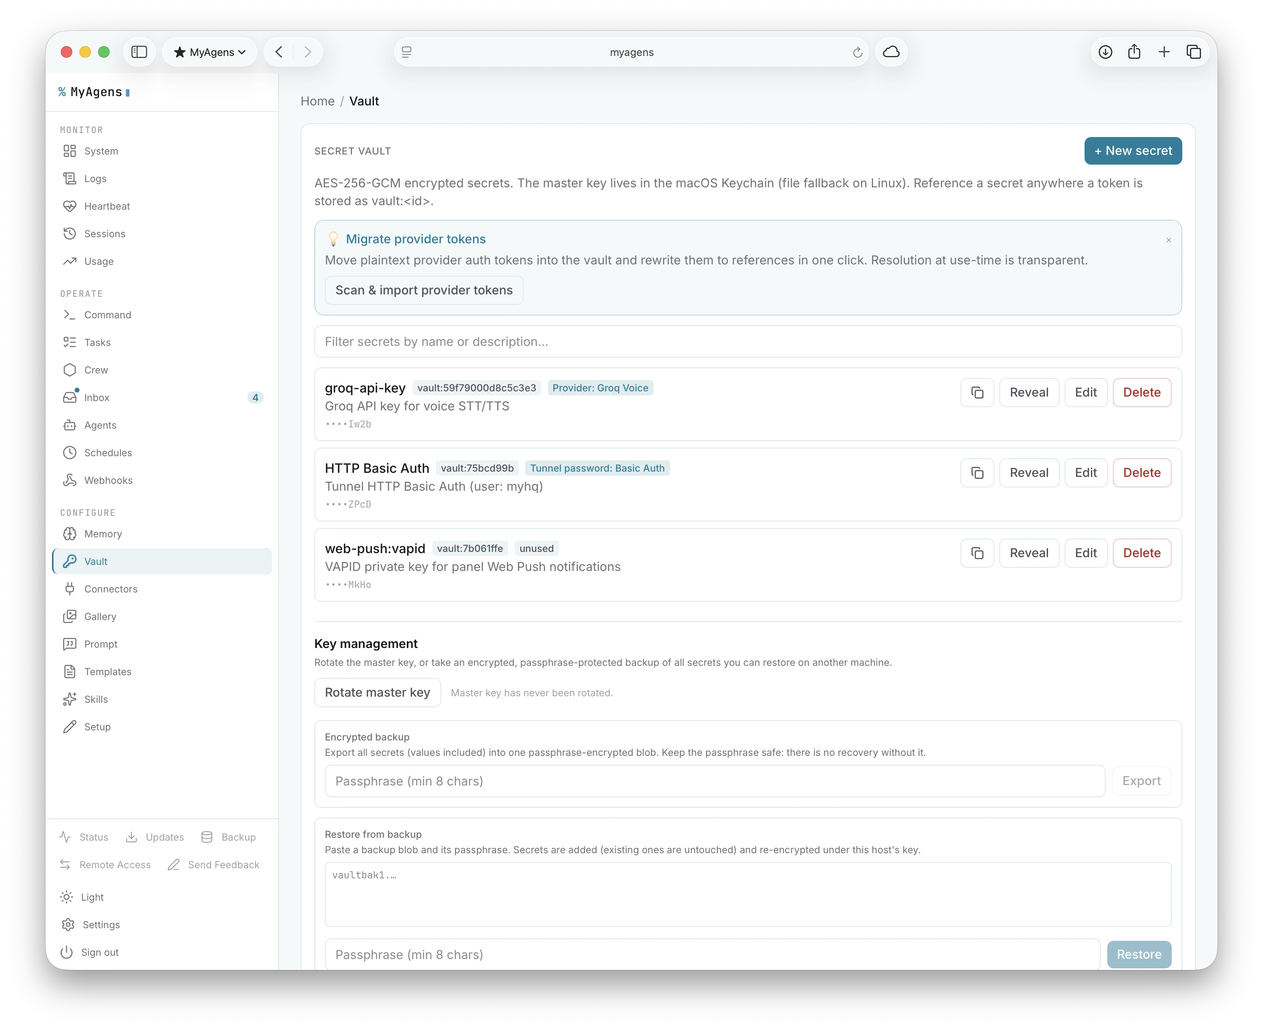Open Remote Access
The width and height of the screenshot is (1263, 1030).
pyautogui.click(x=105, y=865)
